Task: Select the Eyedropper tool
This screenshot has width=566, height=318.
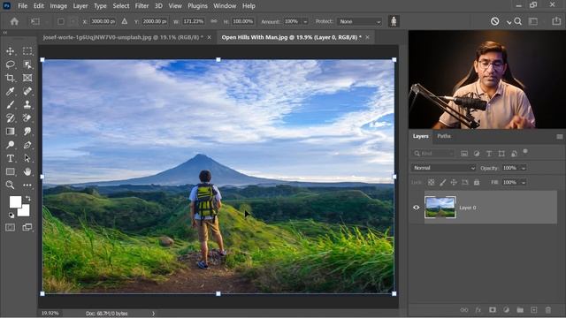Action: click(x=10, y=91)
